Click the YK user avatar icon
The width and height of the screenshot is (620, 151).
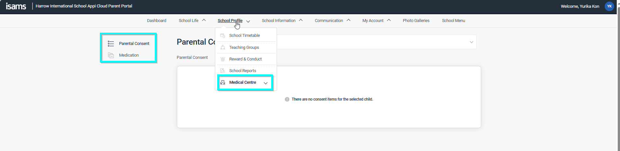pyautogui.click(x=609, y=6)
